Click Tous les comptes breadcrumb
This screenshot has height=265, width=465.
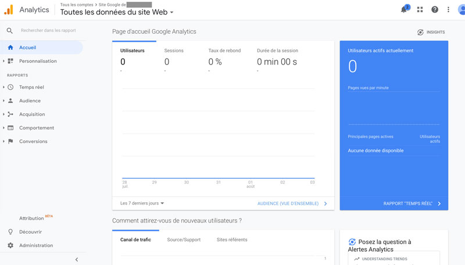point(77,5)
